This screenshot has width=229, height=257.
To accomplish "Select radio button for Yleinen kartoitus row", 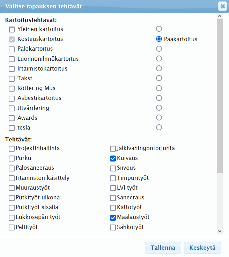I will [x=159, y=29].
